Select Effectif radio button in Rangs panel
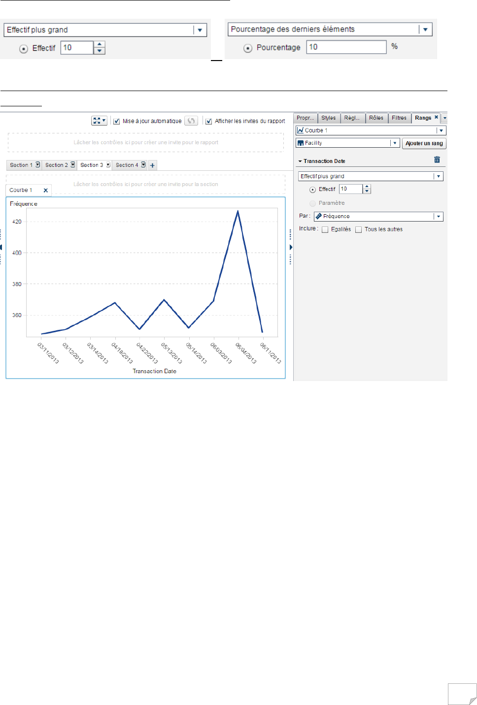This screenshot has height=705, width=477. pos(312,190)
